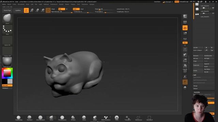Toggle the Rgb channel button
Viewport: 218px width, 122px height.
pyautogui.click(x=62, y=9)
